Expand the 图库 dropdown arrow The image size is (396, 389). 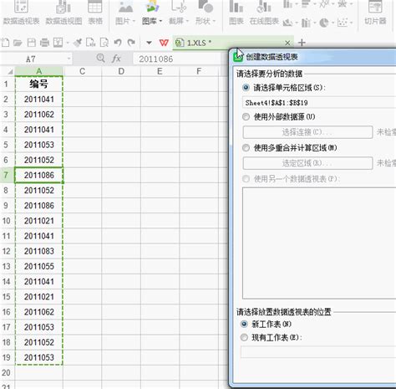pos(160,21)
